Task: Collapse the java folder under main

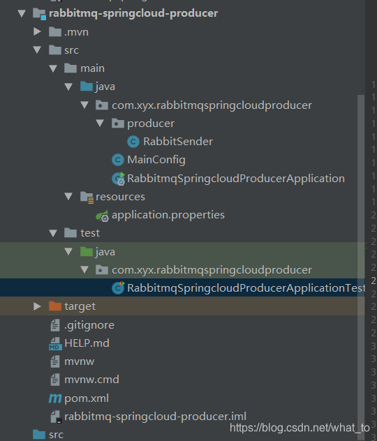Action: coord(68,87)
